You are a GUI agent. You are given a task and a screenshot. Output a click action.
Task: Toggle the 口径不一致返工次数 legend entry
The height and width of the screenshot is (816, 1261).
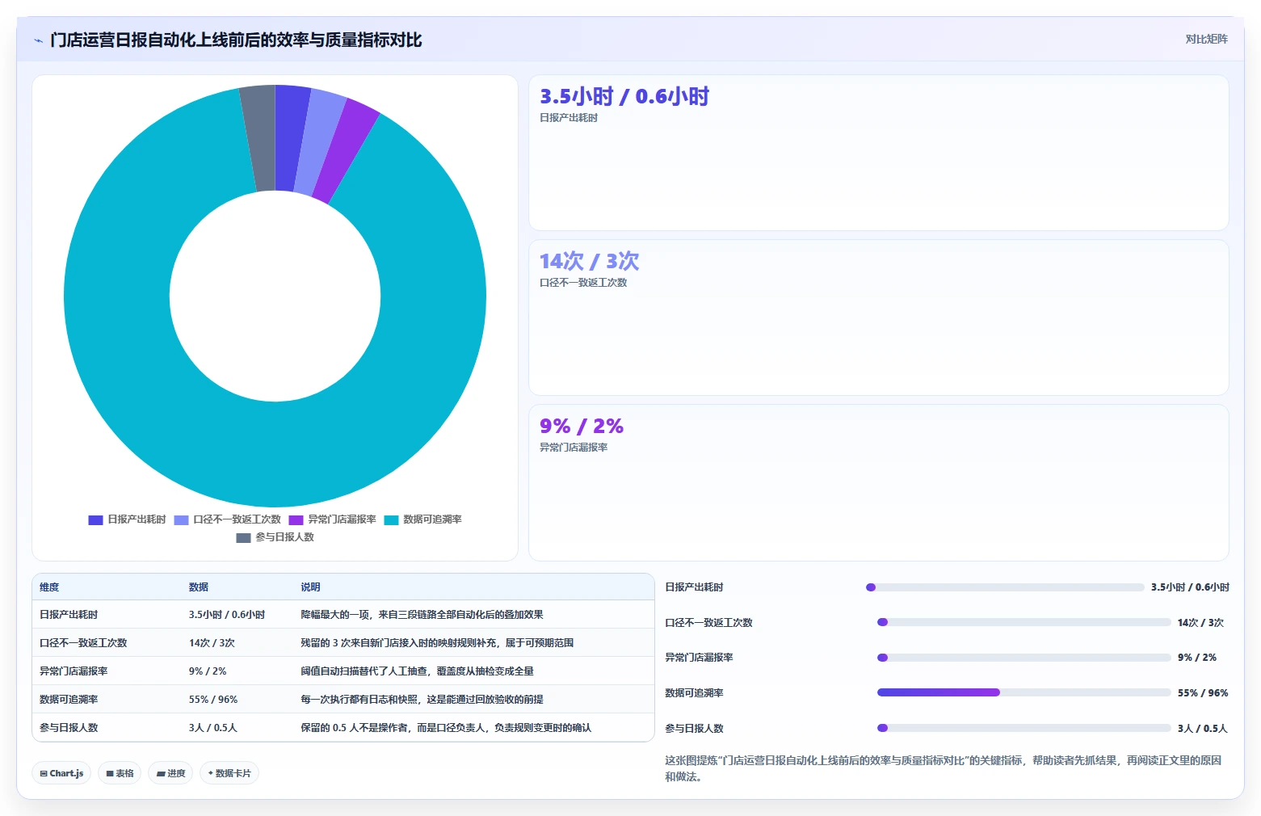[227, 519]
